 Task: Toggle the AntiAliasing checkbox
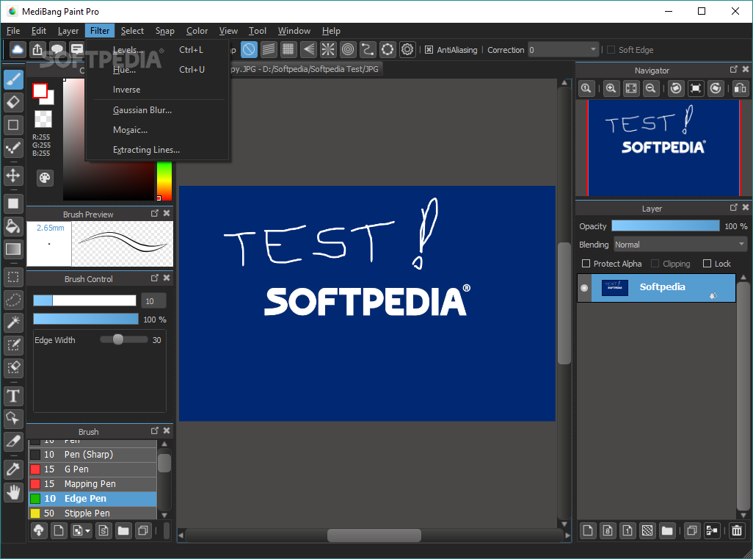(429, 50)
